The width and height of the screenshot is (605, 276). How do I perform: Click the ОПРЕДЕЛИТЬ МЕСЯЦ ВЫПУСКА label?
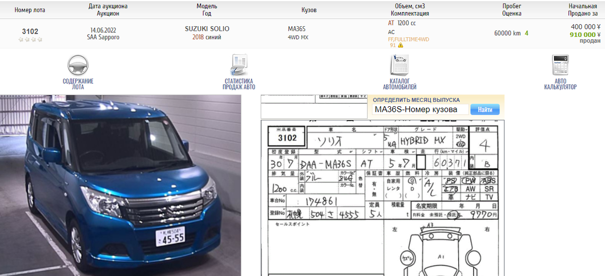pyautogui.click(x=416, y=100)
